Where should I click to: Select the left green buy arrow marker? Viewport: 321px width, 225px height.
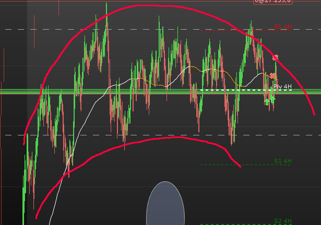click(x=267, y=102)
